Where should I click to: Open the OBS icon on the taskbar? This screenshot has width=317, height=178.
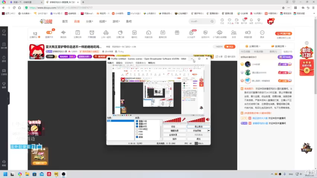tap(63, 174)
